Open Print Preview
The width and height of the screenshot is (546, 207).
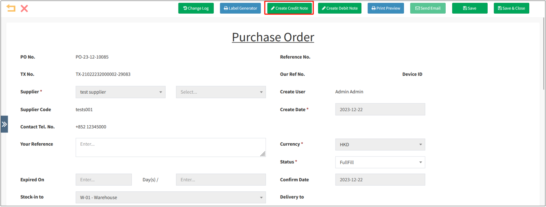tap(386, 8)
